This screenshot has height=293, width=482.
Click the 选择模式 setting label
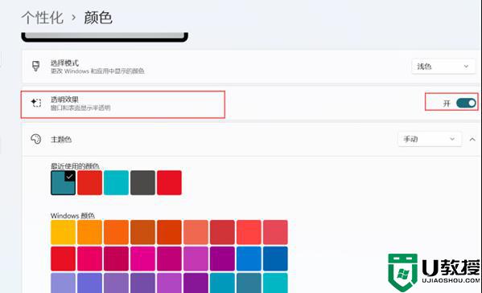(x=64, y=63)
